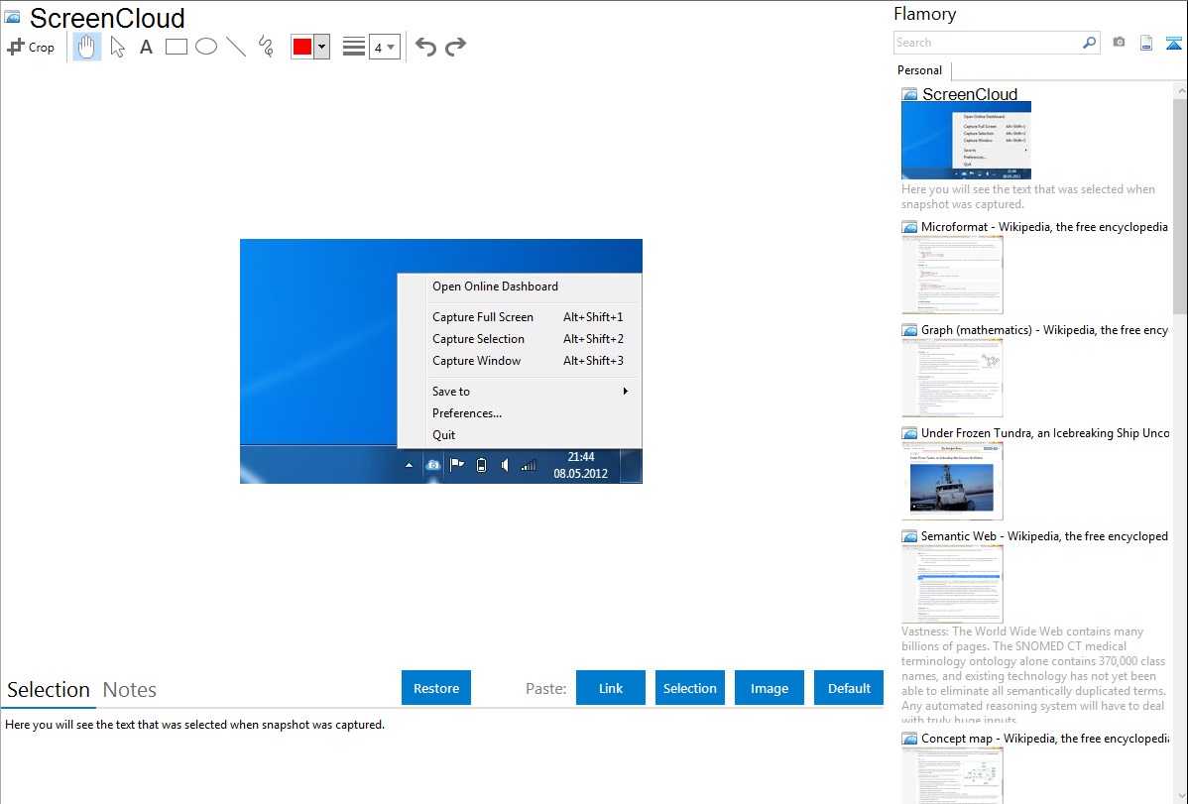Click the blue collapse panel icon
The width and height of the screenshot is (1188, 804).
[1173, 43]
